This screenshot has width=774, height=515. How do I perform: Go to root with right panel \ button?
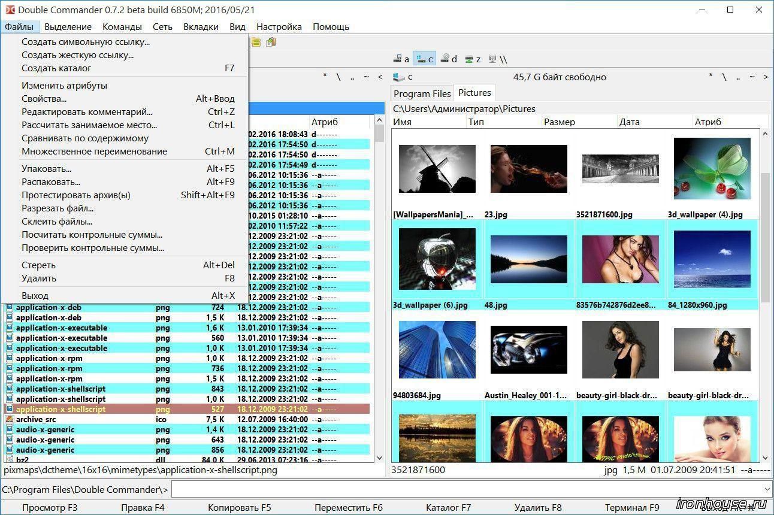click(x=724, y=77)
